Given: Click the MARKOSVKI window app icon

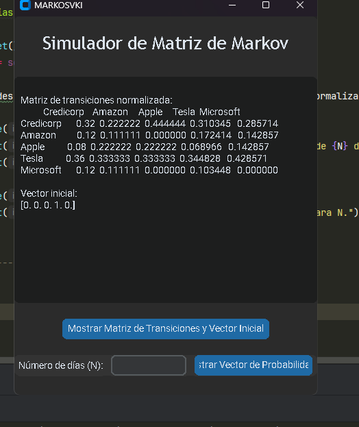Looking at the screenshot, I should (25, 5).
